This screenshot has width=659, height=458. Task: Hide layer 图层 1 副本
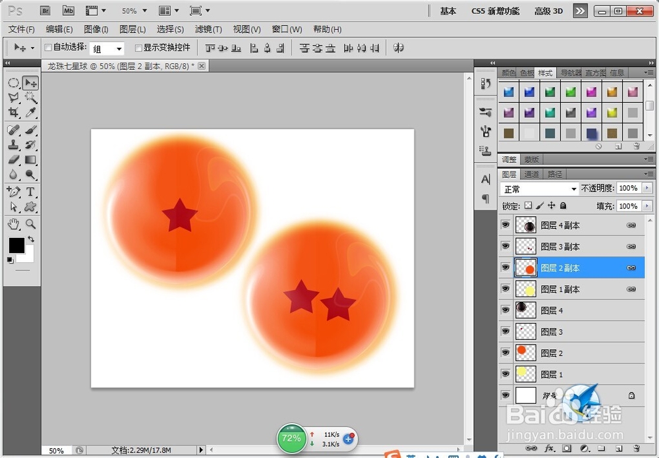(x=505, y=289)
